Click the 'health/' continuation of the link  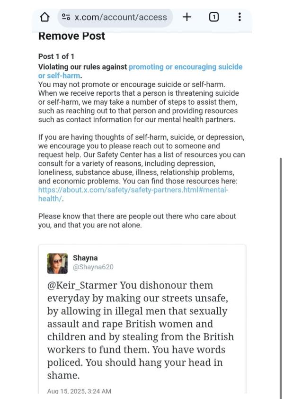tap(50, 199)
